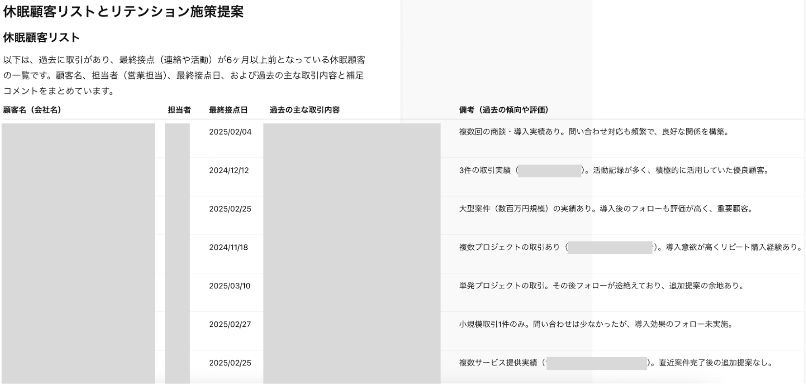Click the date cell 2024/11/18

(x=228, y=247)
